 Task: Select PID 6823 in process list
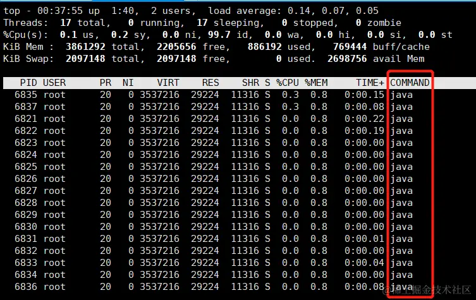[26, 143]
